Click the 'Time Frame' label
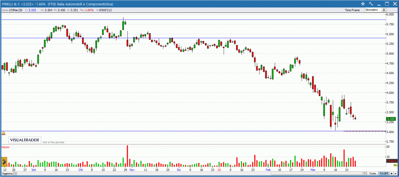The width and height of the screenshot is (399, 177). (352, 10)
